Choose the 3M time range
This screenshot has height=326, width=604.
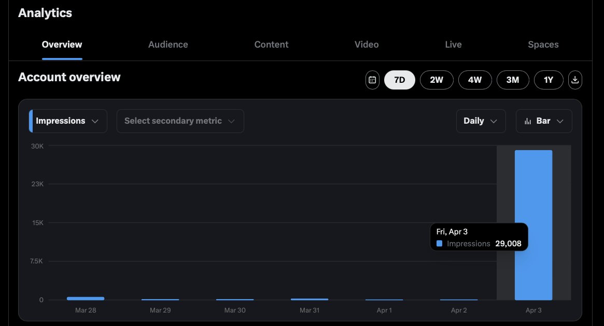click(x=512, y=80)
